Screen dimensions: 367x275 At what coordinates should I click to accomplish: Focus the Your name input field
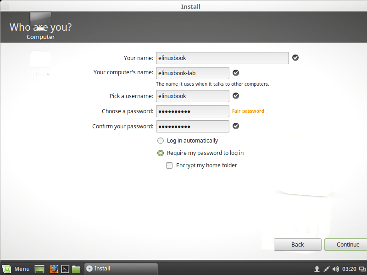[222, 58]
